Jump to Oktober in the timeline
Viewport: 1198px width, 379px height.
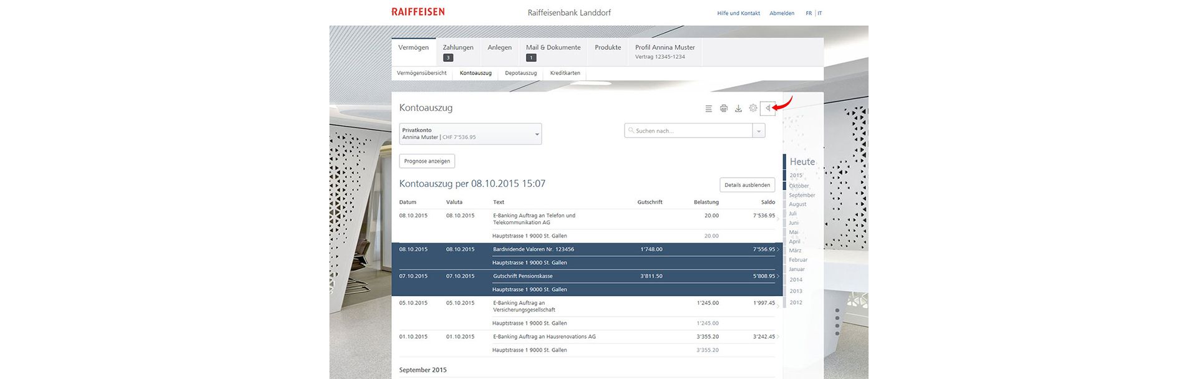click(x=799, y=186)
